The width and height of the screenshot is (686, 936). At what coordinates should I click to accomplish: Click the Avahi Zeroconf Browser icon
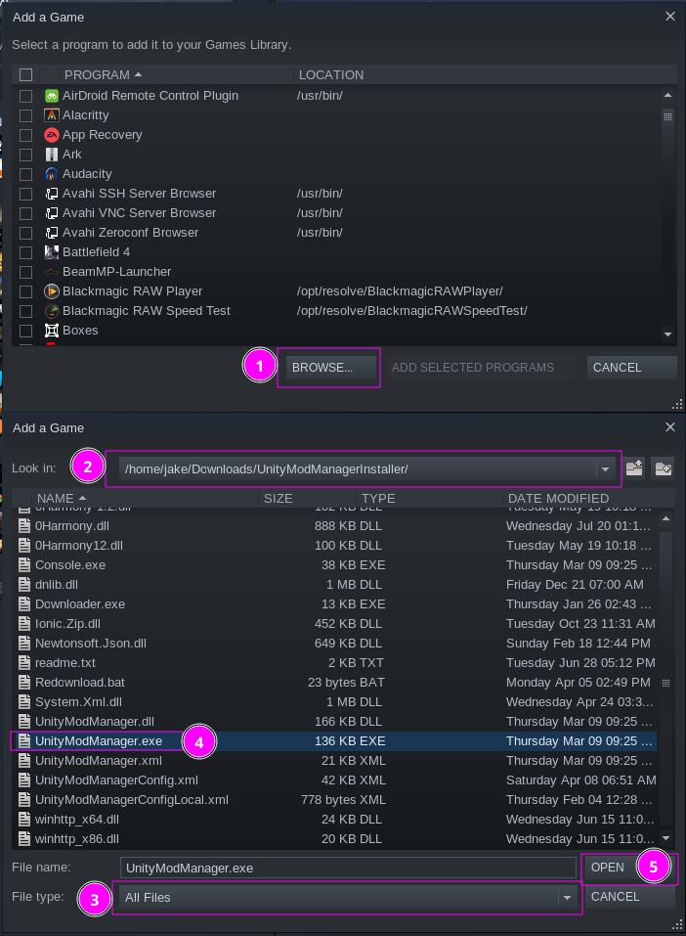coord(52,233)
